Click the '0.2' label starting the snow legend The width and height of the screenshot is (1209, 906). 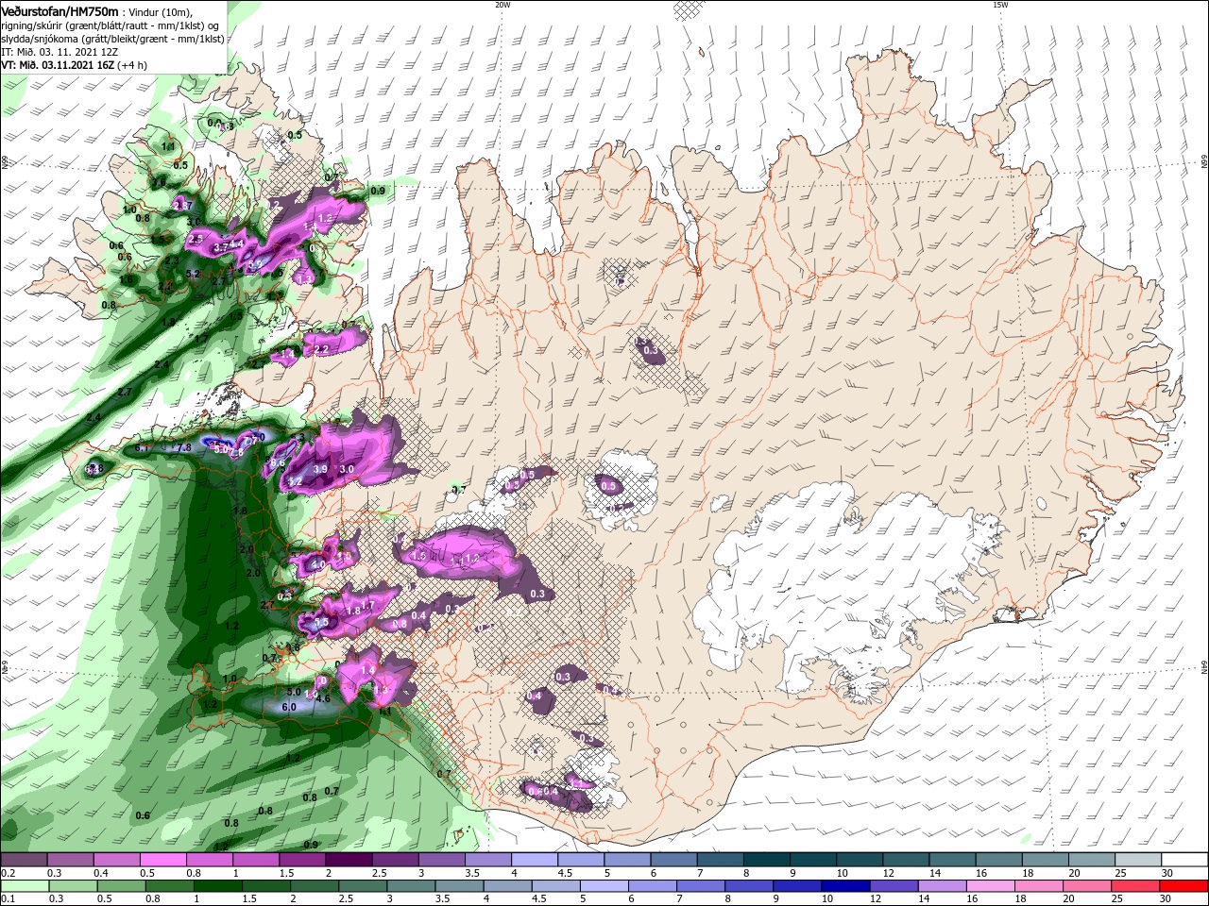coord(8,873)
